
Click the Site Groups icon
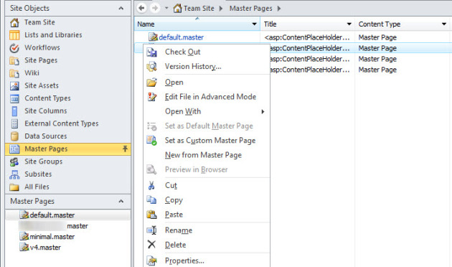(x=14, y=161)
